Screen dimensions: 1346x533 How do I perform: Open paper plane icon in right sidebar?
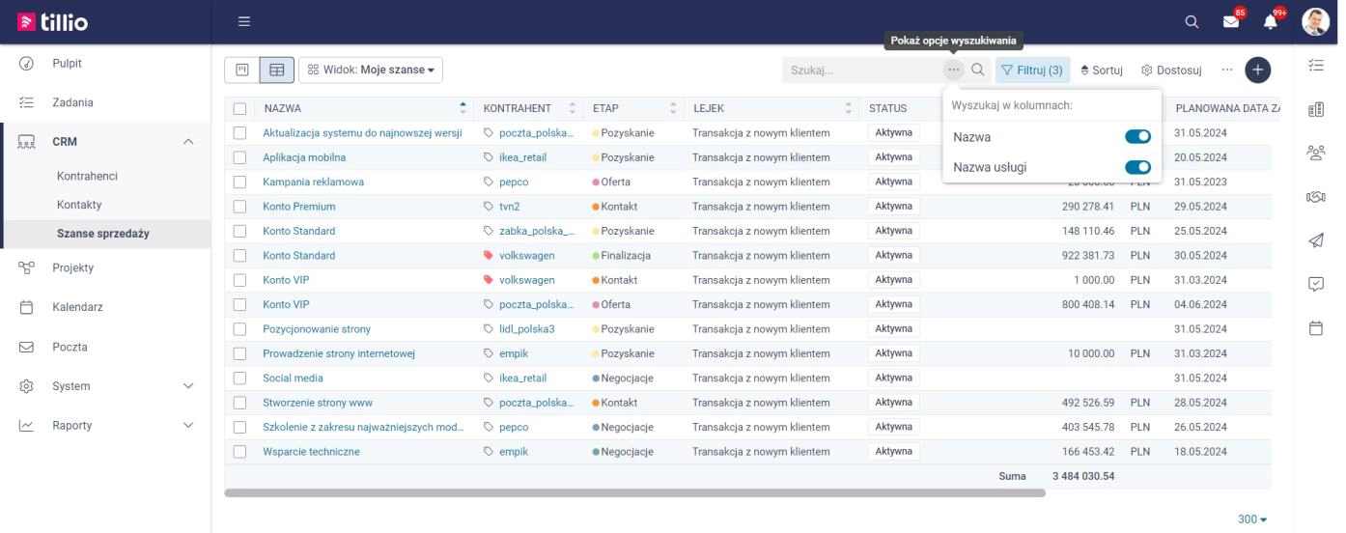tap(1315, 240)
